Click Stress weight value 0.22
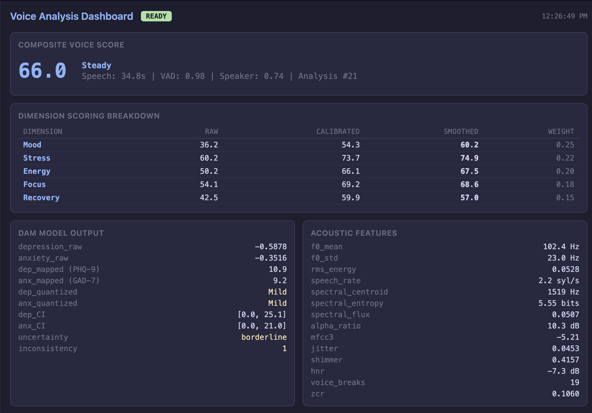The width and height of the screenshot is (592, 413). coord(565,158)
